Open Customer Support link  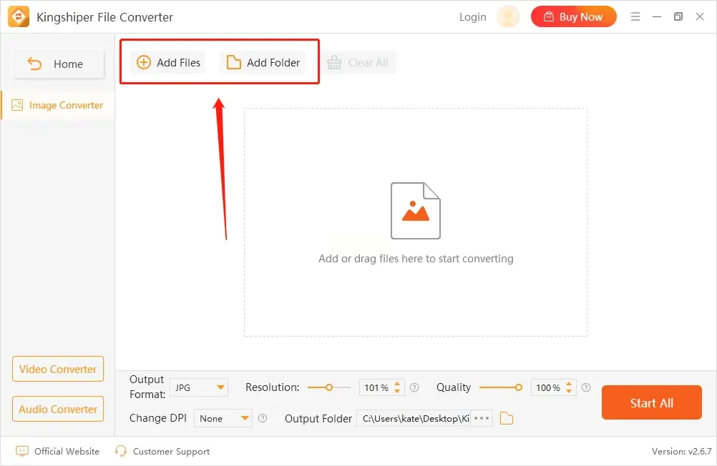click(x=162, y=452)
